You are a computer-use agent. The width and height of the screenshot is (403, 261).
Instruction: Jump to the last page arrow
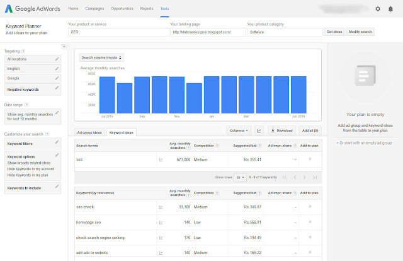click(315, 177)
